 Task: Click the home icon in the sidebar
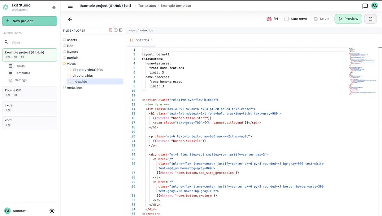(54, 7)
